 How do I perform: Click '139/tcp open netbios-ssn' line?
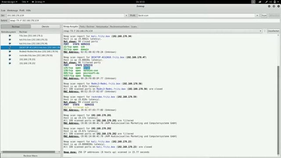pos(81,71)
